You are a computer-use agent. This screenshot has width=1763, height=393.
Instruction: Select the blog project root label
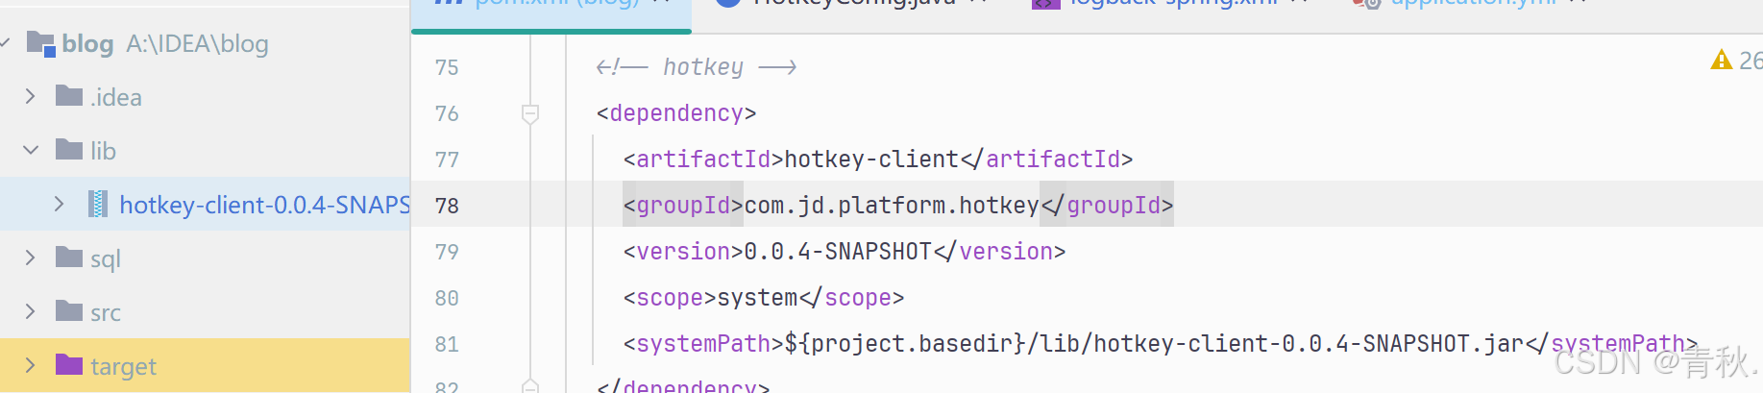pyautogui.click(x=87, y=44)
